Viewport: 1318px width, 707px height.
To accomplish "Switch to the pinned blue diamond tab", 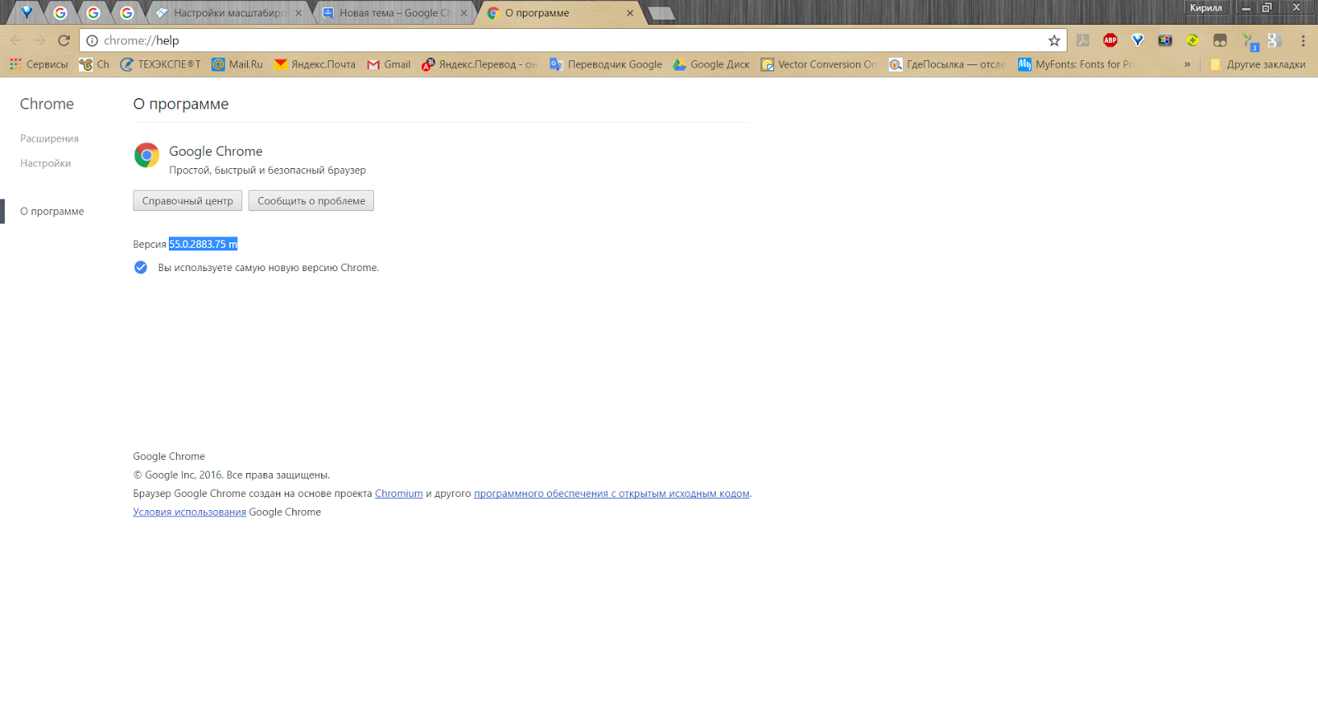I will pyautogui.click(x=26, y=12).
